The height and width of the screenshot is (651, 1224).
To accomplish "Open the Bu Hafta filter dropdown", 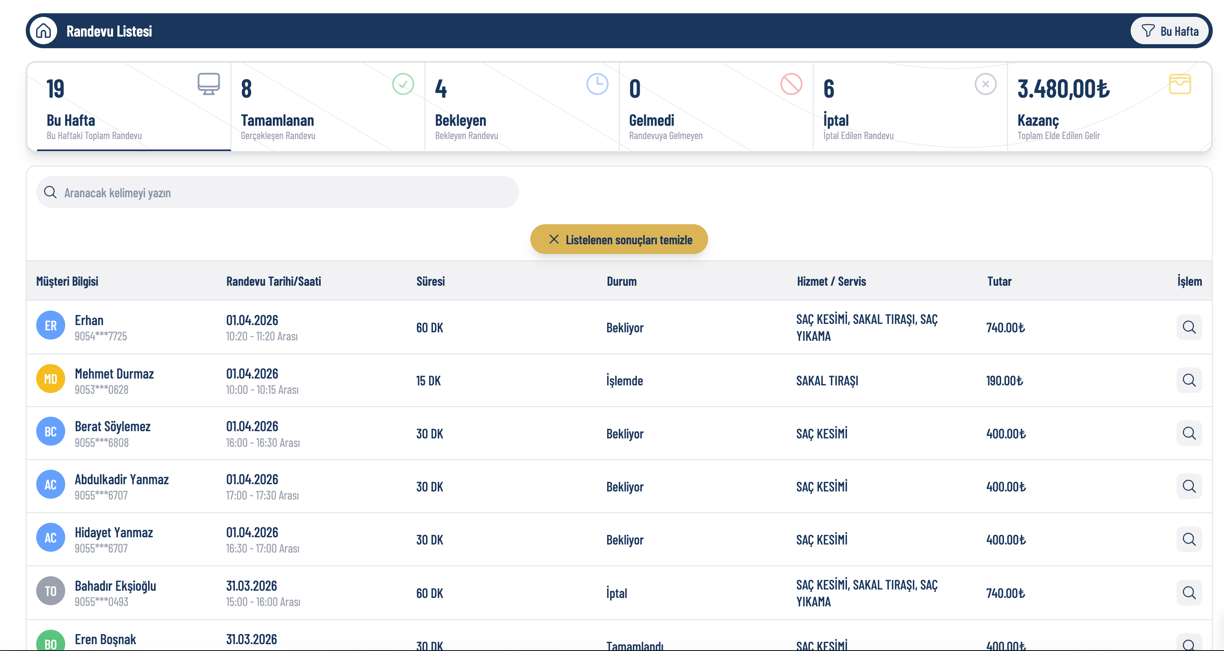I will pos(1170,31).
